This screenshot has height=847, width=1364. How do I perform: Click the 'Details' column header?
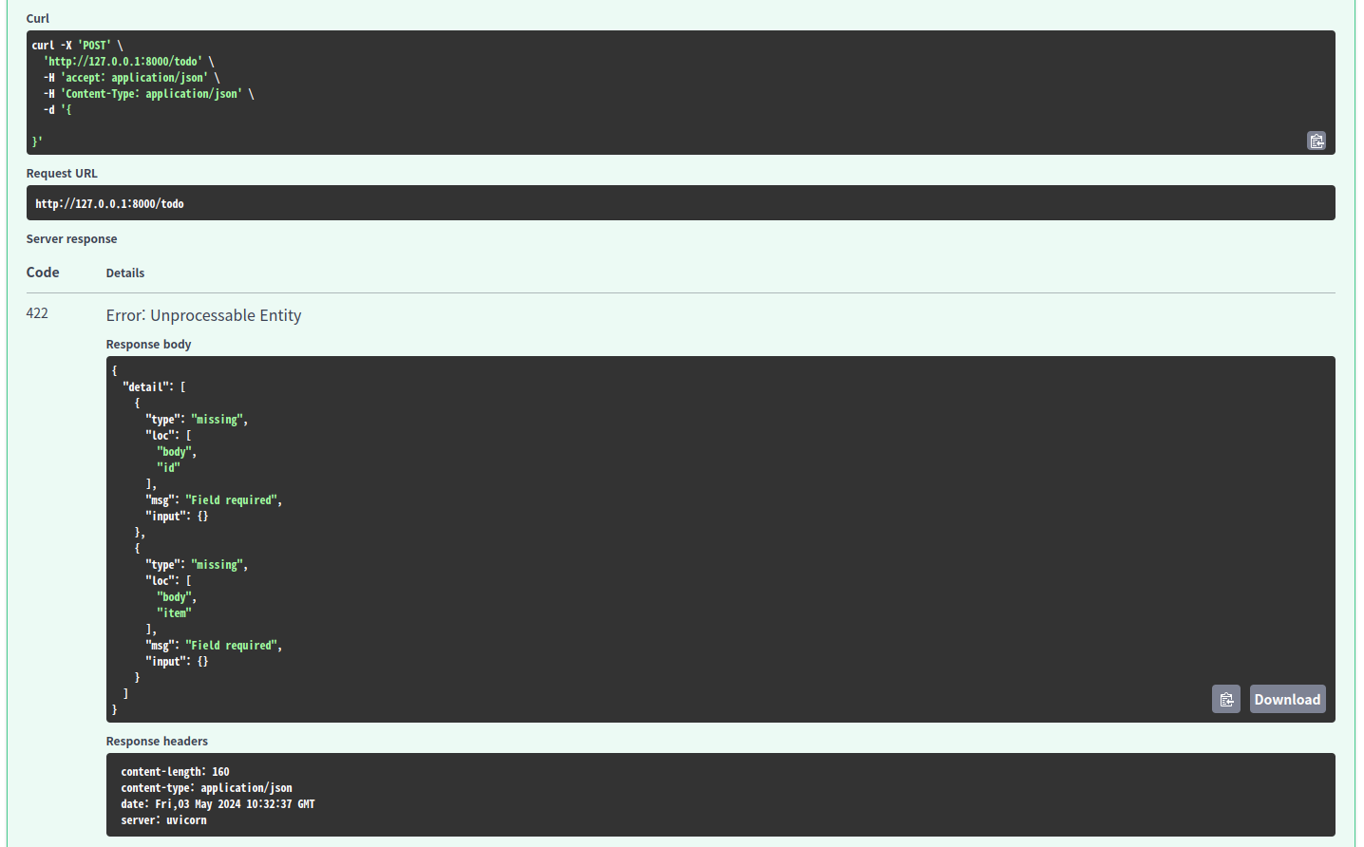[x=125, y=273]
